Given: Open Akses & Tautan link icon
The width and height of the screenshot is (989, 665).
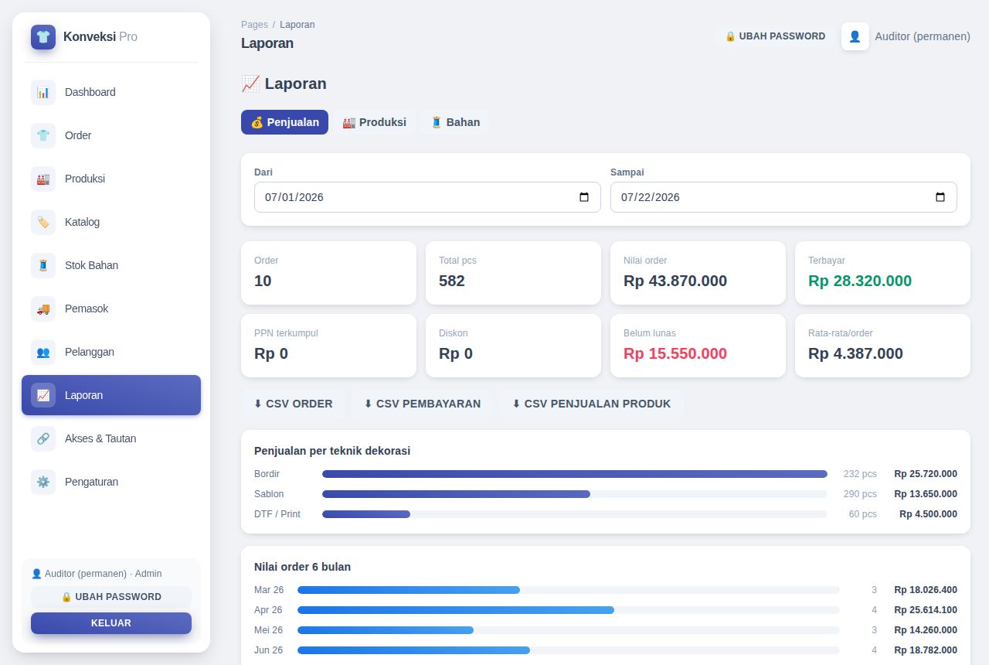Looking at the screenshot, I should 43,438.
